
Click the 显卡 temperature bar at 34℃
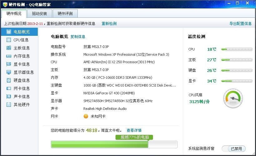point(237,81)
